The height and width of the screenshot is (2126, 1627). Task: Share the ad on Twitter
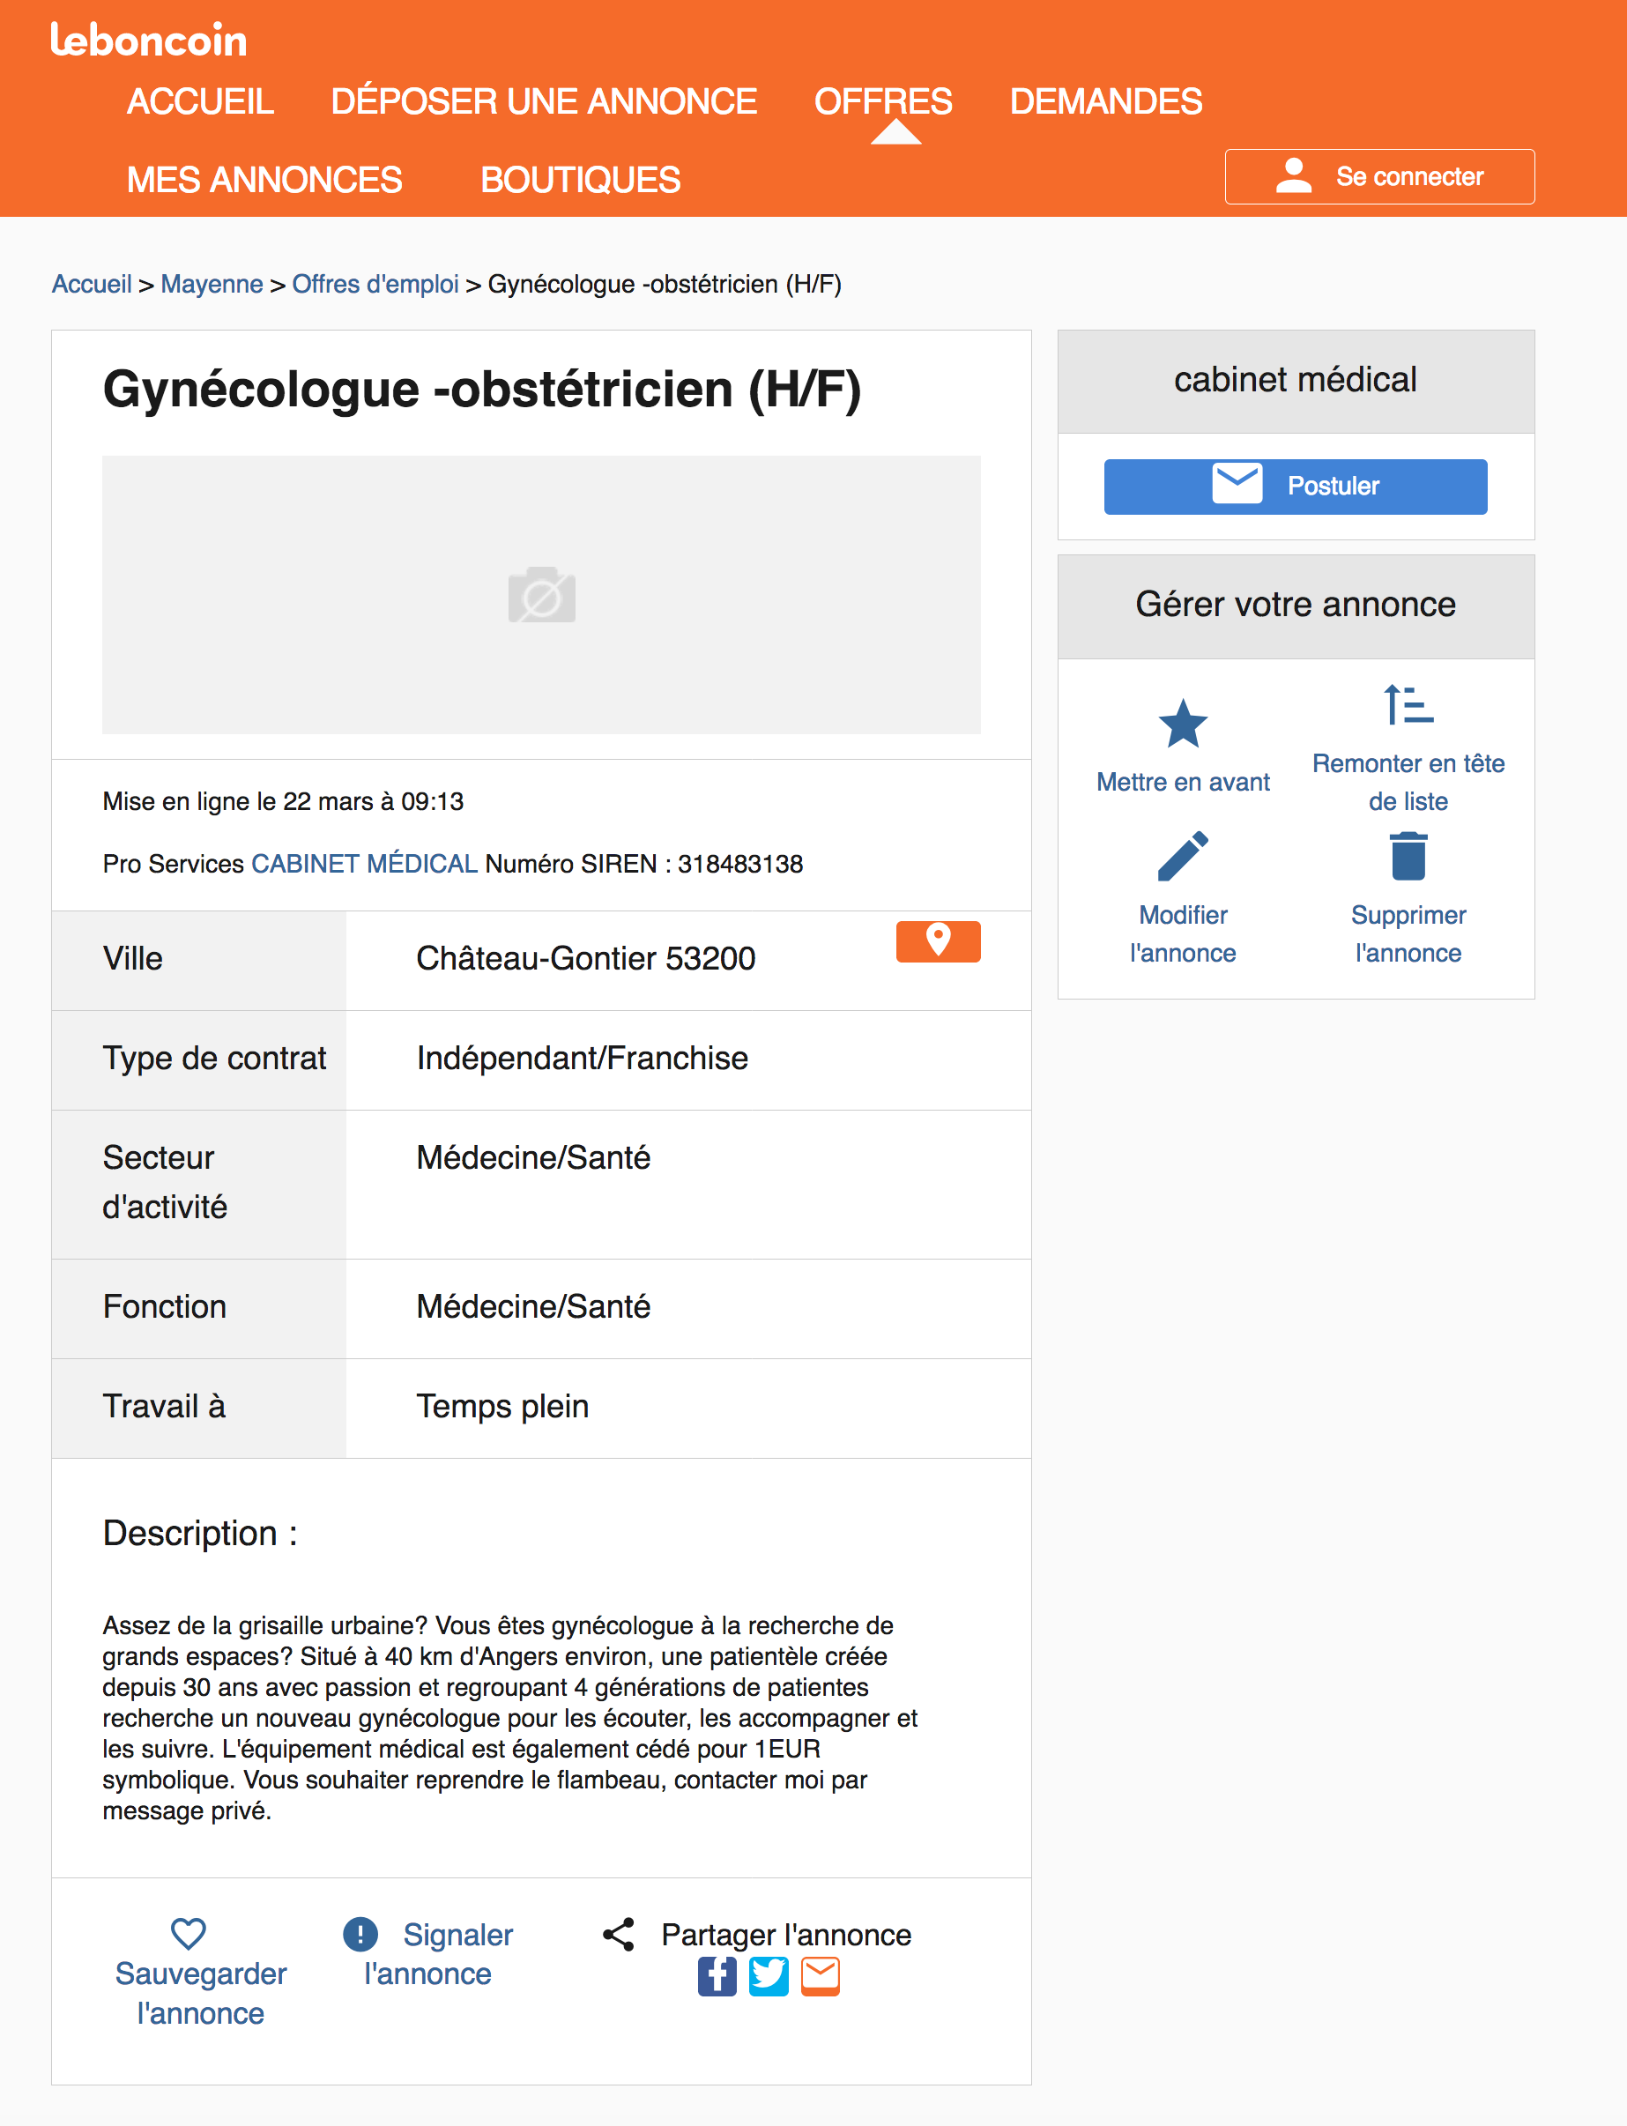coord(769,1976)
